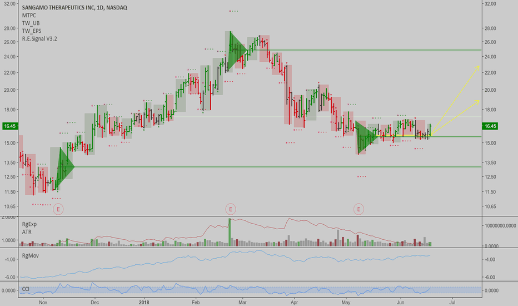
Task: Click the 13.50 level on right price scale
Action: [490, 162]
